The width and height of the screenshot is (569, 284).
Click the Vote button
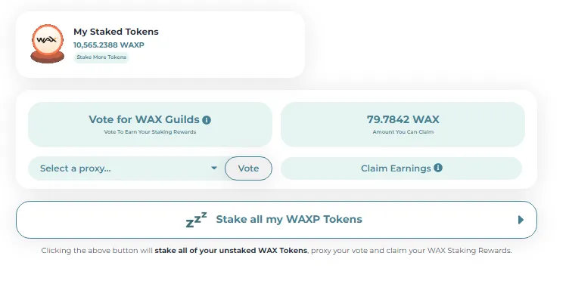(248, 168)
